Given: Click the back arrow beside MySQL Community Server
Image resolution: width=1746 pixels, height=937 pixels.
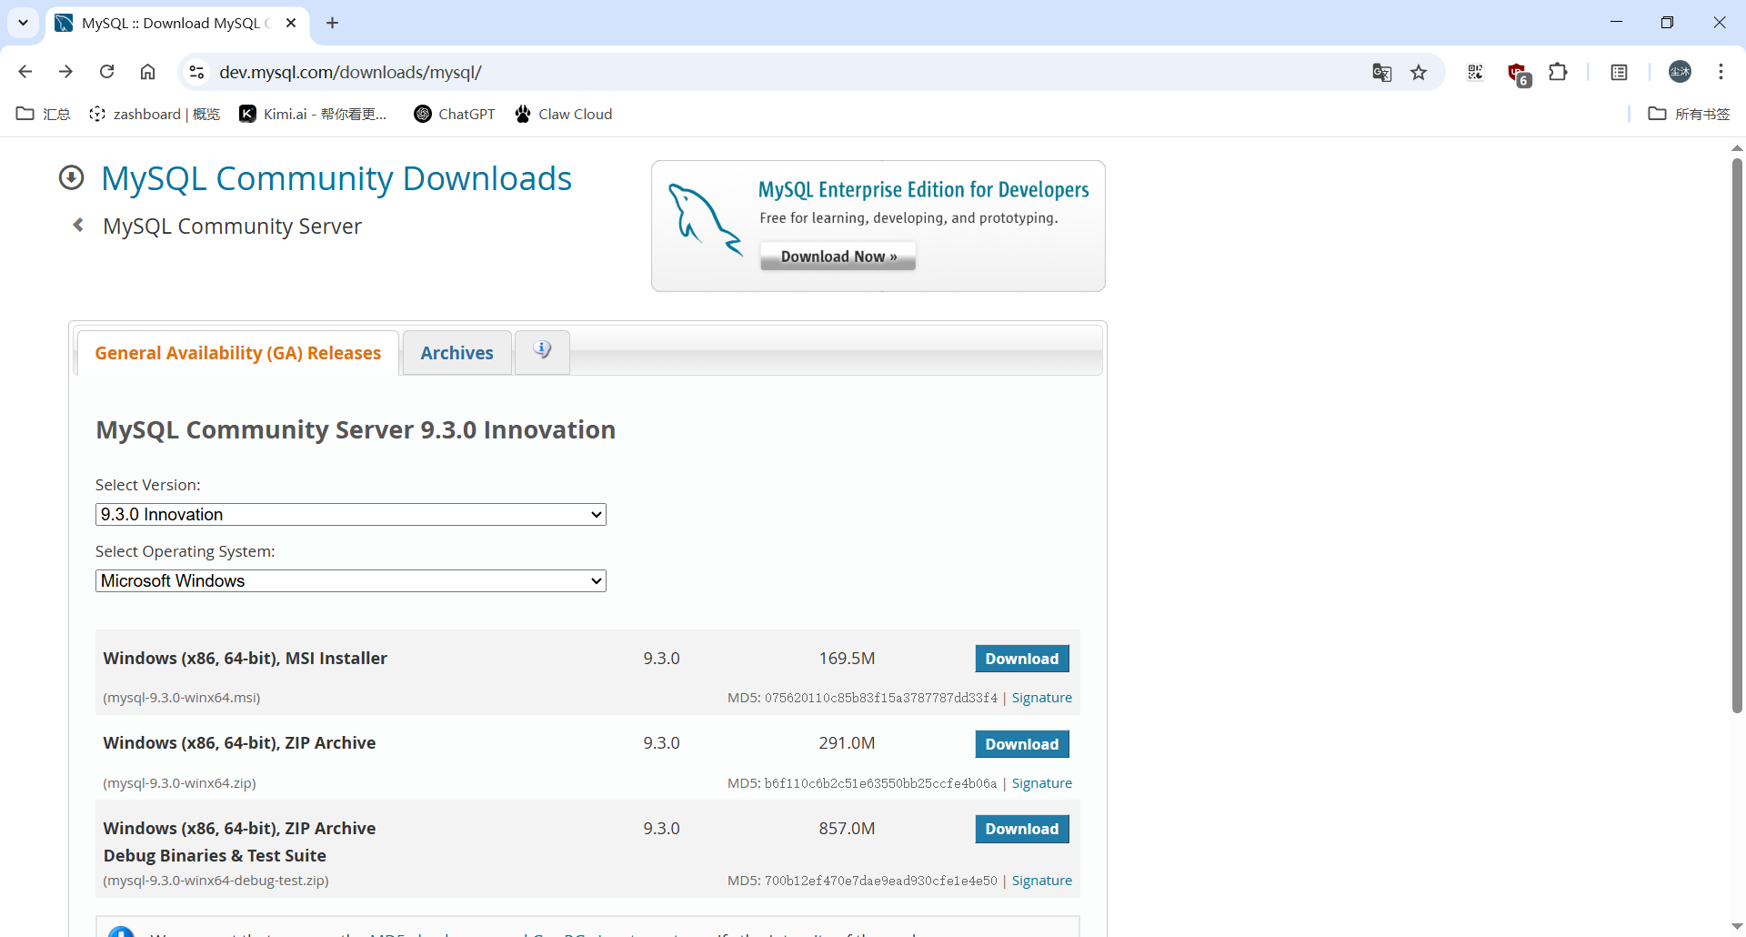Looking at the screenshot, I should click(x=78, y=225).
